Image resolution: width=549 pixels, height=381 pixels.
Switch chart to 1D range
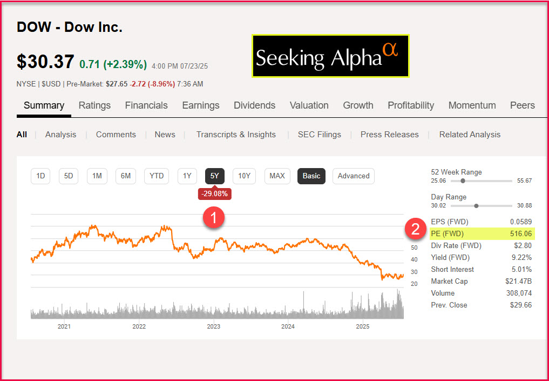[x=41, y=176]
